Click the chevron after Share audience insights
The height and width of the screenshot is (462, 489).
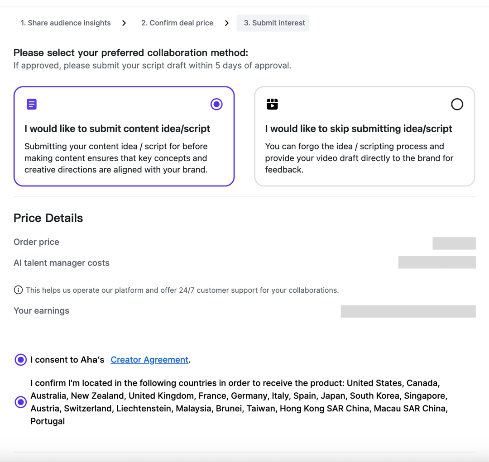coord(124,23)
